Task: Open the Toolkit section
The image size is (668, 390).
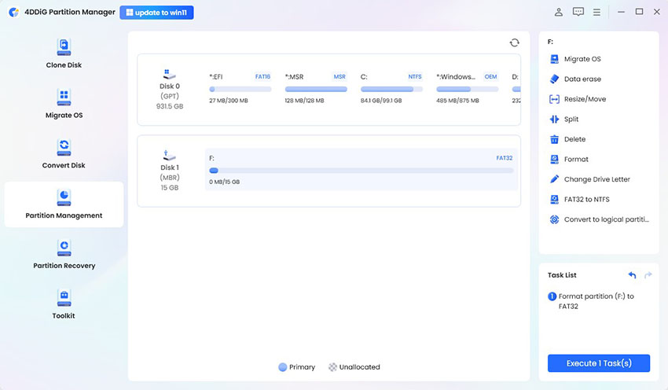Action: tap(64, 304)
